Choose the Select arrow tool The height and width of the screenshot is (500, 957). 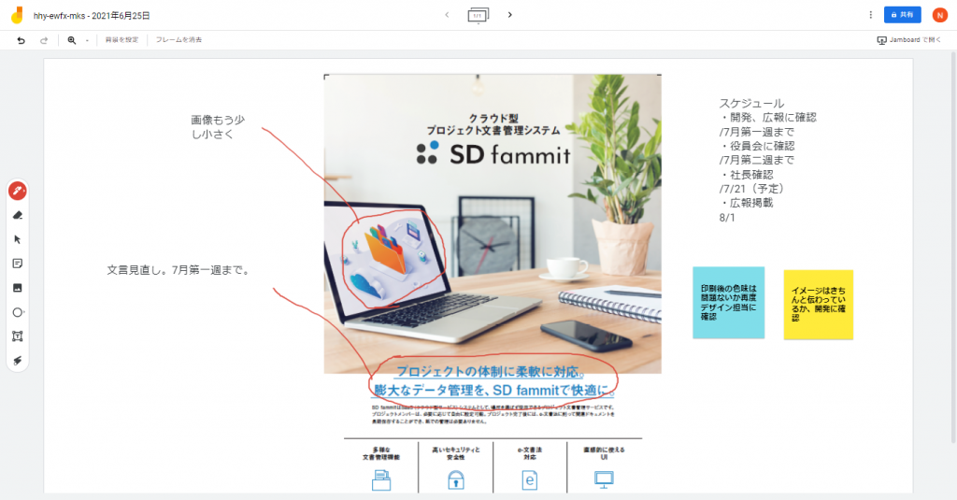(18, 239)
